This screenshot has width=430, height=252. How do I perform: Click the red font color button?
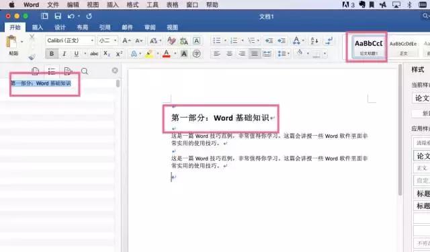click(x=167, y=54)
